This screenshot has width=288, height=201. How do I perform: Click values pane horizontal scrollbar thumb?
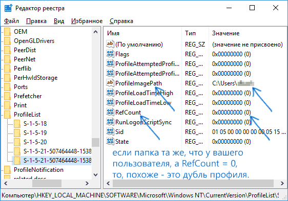tap(193, 183)
